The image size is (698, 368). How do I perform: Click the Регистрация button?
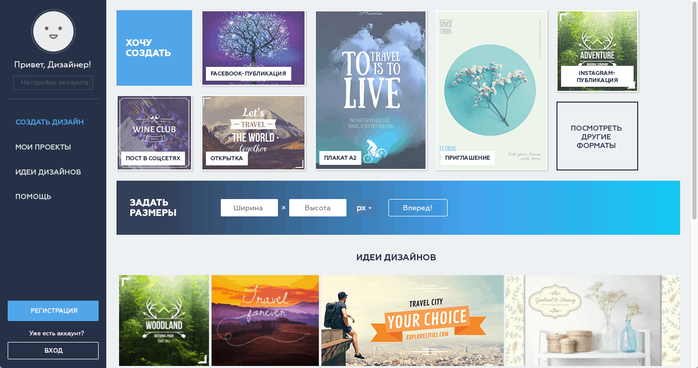(53, 311)
